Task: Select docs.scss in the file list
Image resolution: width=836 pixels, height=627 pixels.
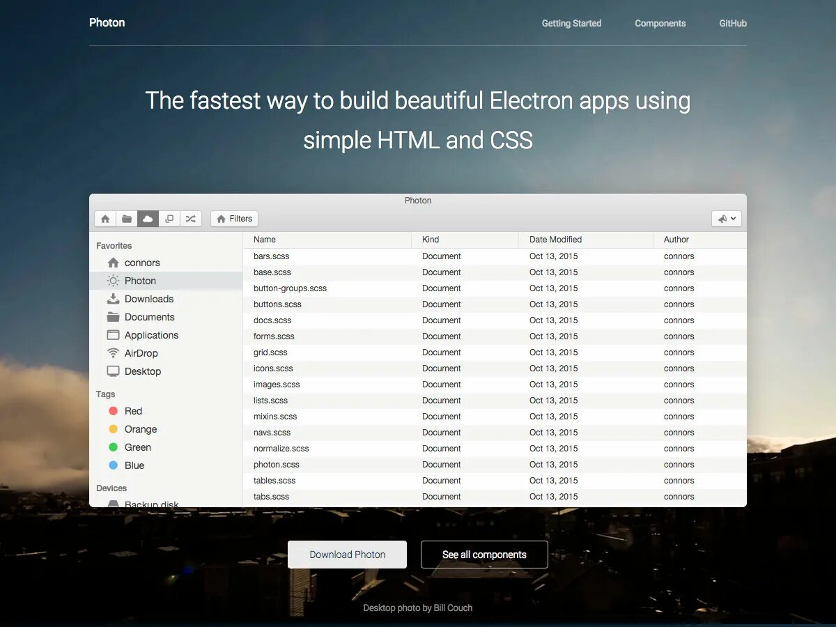Action: pos(495,320)
